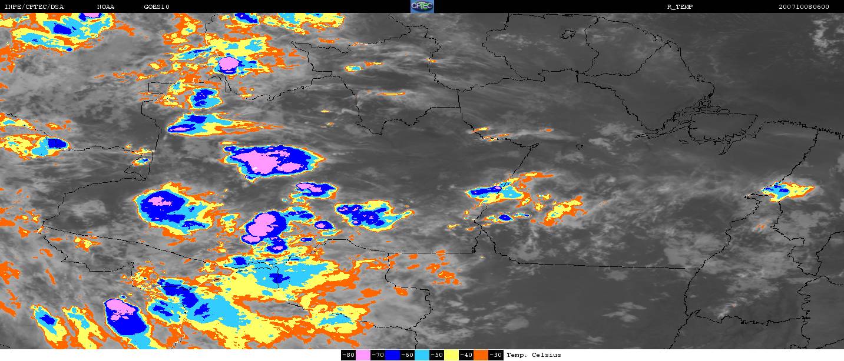
Task: Click the "-30" legend value
Action: click(496, 355)
